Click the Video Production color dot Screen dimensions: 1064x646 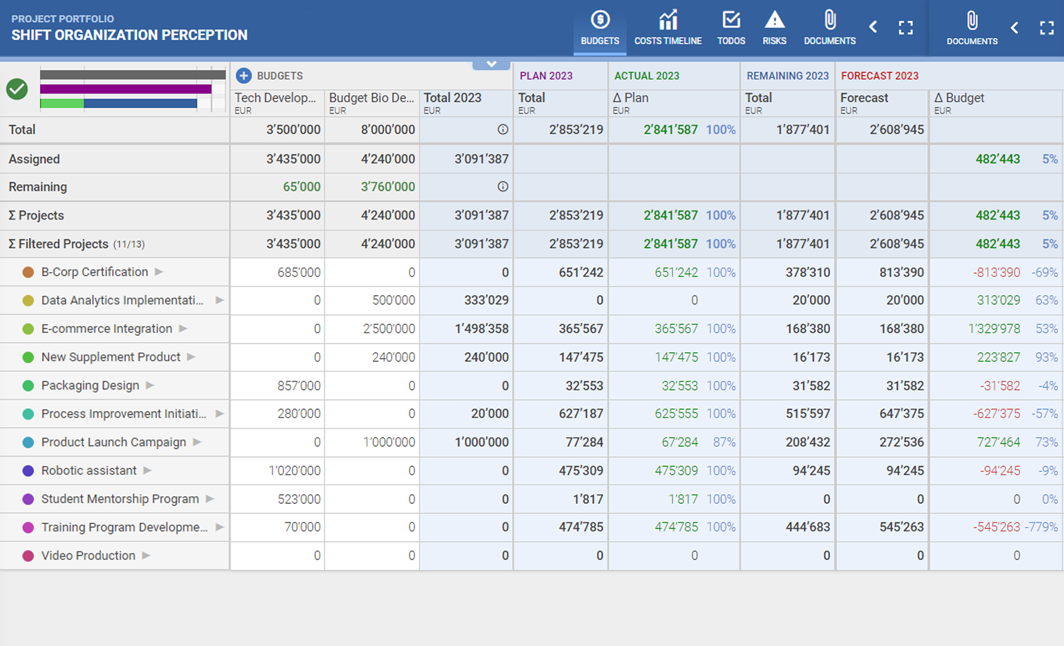[28, 556]
